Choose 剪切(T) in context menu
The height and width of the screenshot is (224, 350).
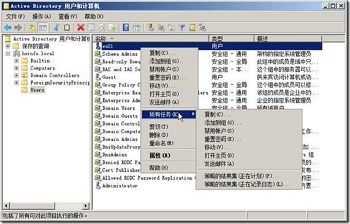pos(169,127)
